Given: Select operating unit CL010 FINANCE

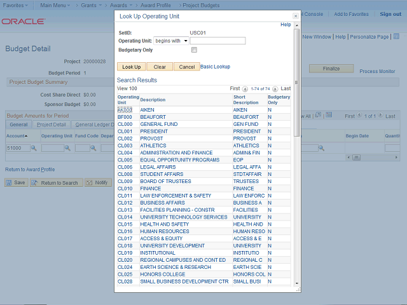Looking at the screenshot, I should click(125, 188).
